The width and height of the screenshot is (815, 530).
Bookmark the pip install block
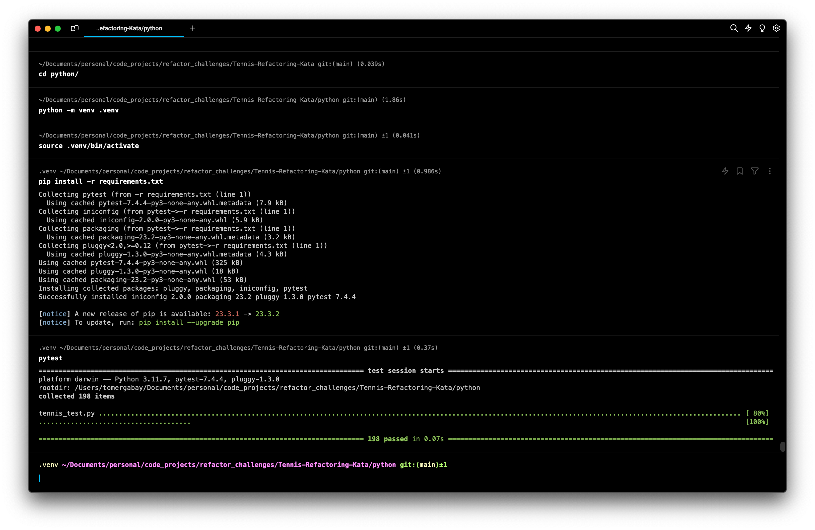click(740, 171)
